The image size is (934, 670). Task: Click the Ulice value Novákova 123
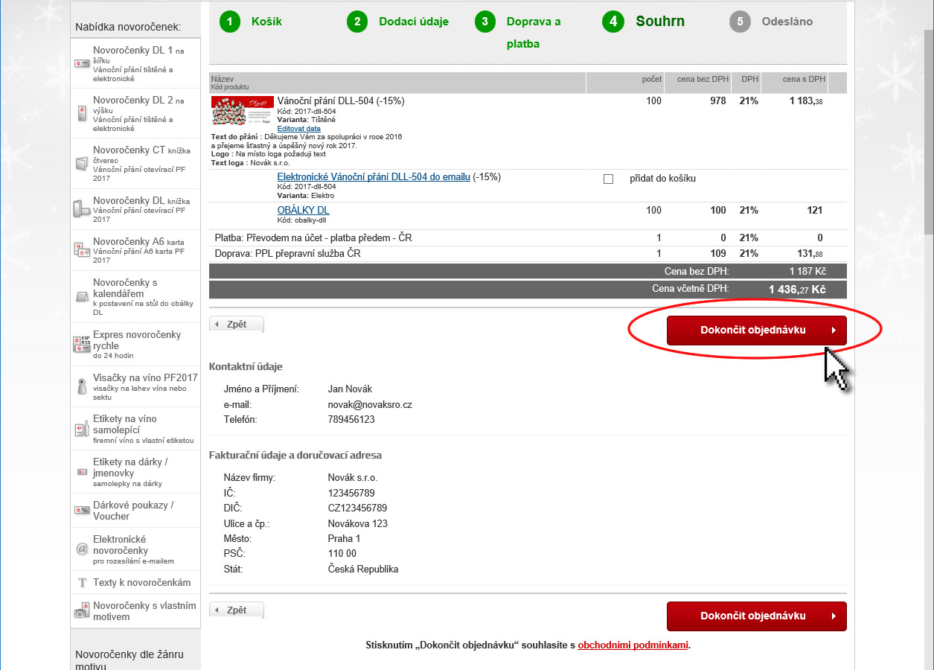[357, 523]
